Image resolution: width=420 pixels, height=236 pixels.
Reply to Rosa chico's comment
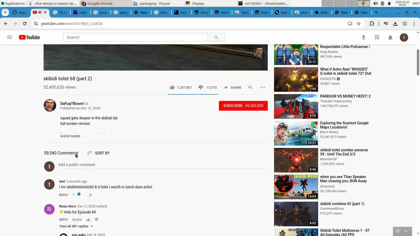click(64, 219)
